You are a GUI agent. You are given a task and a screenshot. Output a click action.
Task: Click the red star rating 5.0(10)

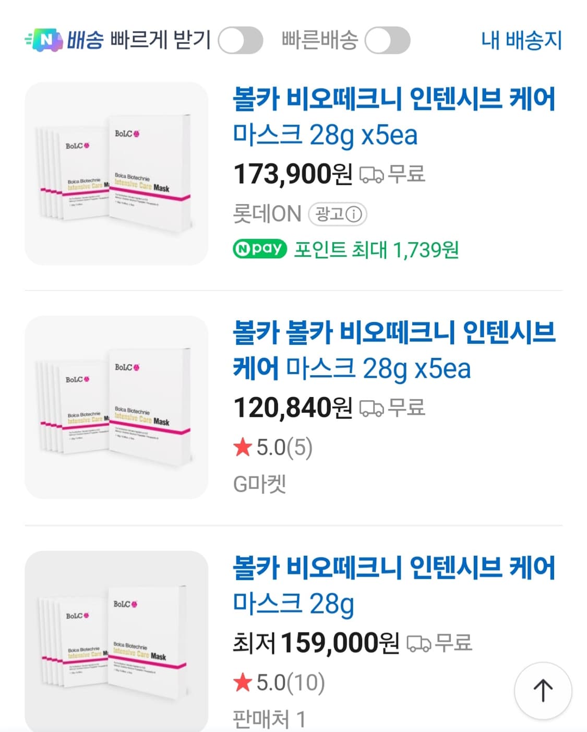click(x=243, y=682)
